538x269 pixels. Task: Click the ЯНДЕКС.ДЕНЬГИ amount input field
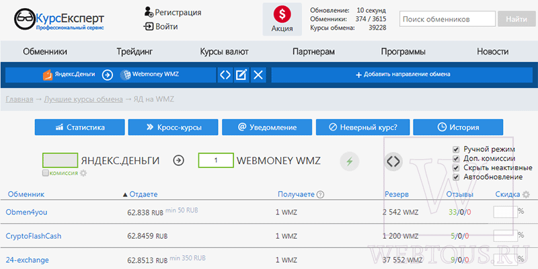click(60, 161)
